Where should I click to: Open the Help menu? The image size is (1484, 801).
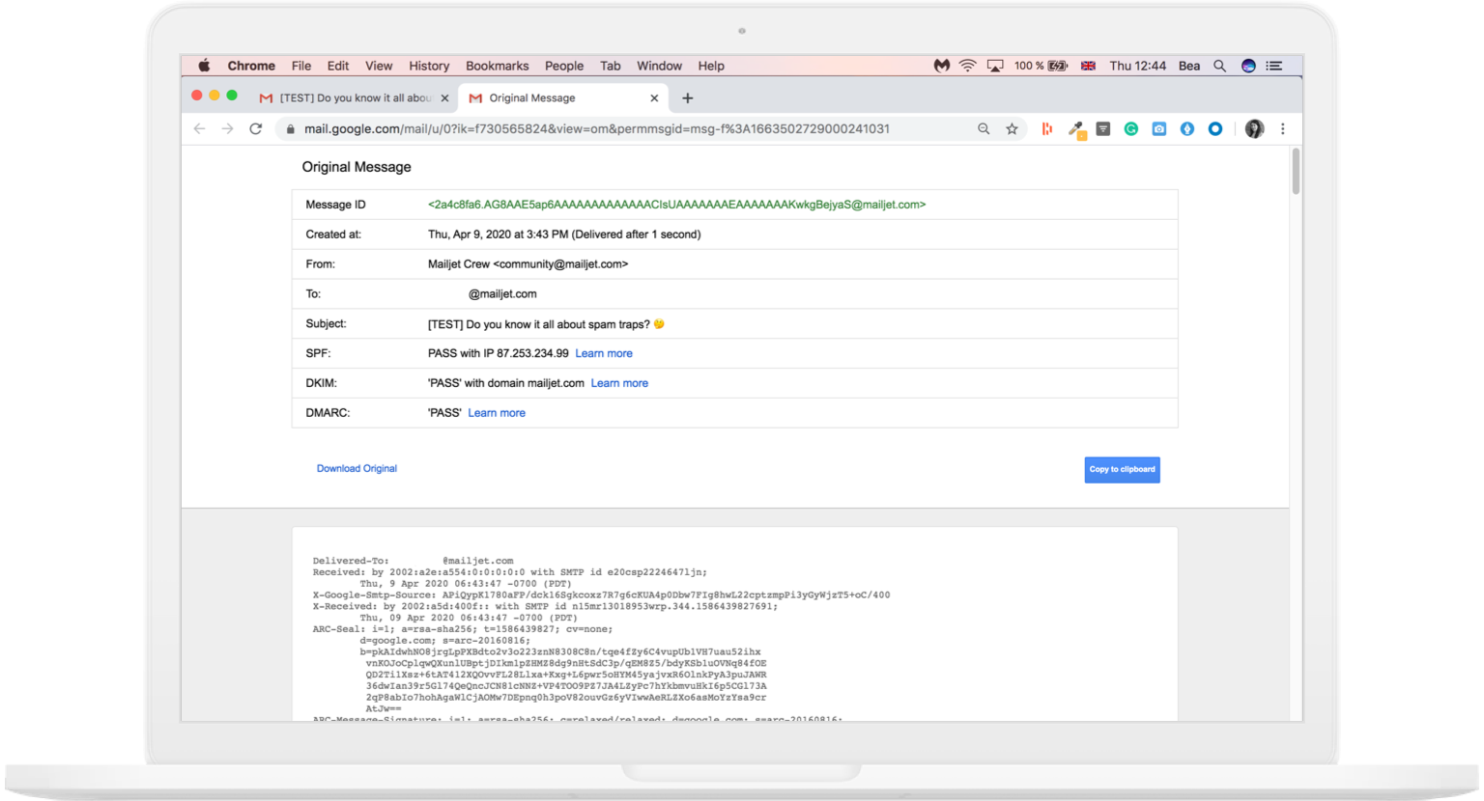pyautogui.click(x=711, y=66)
